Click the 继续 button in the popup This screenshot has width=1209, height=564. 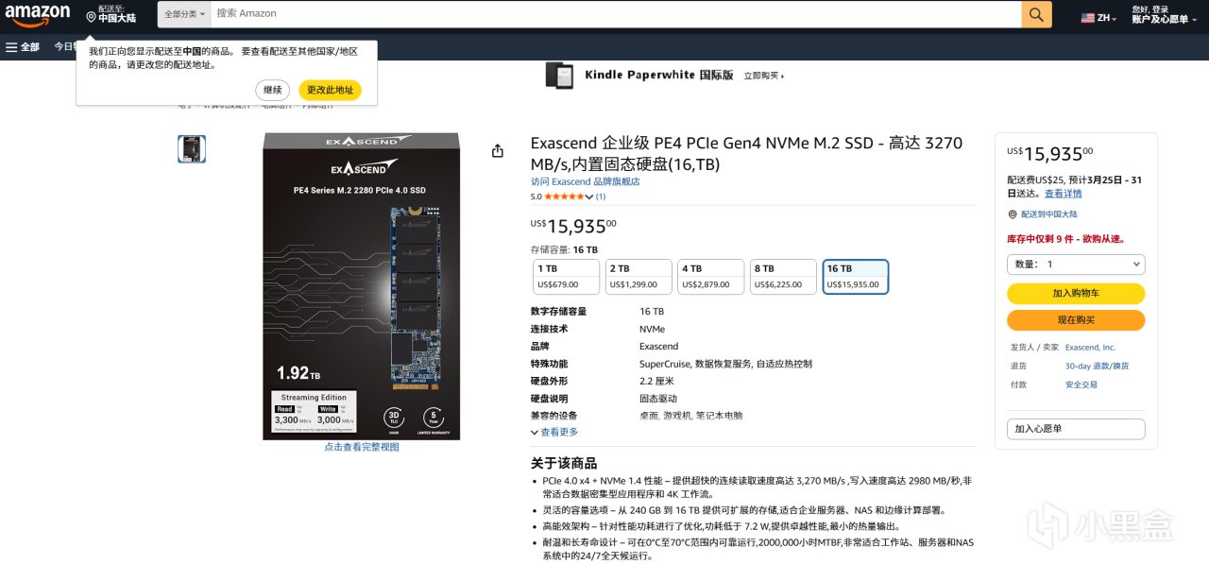click(x=272, y=90)
